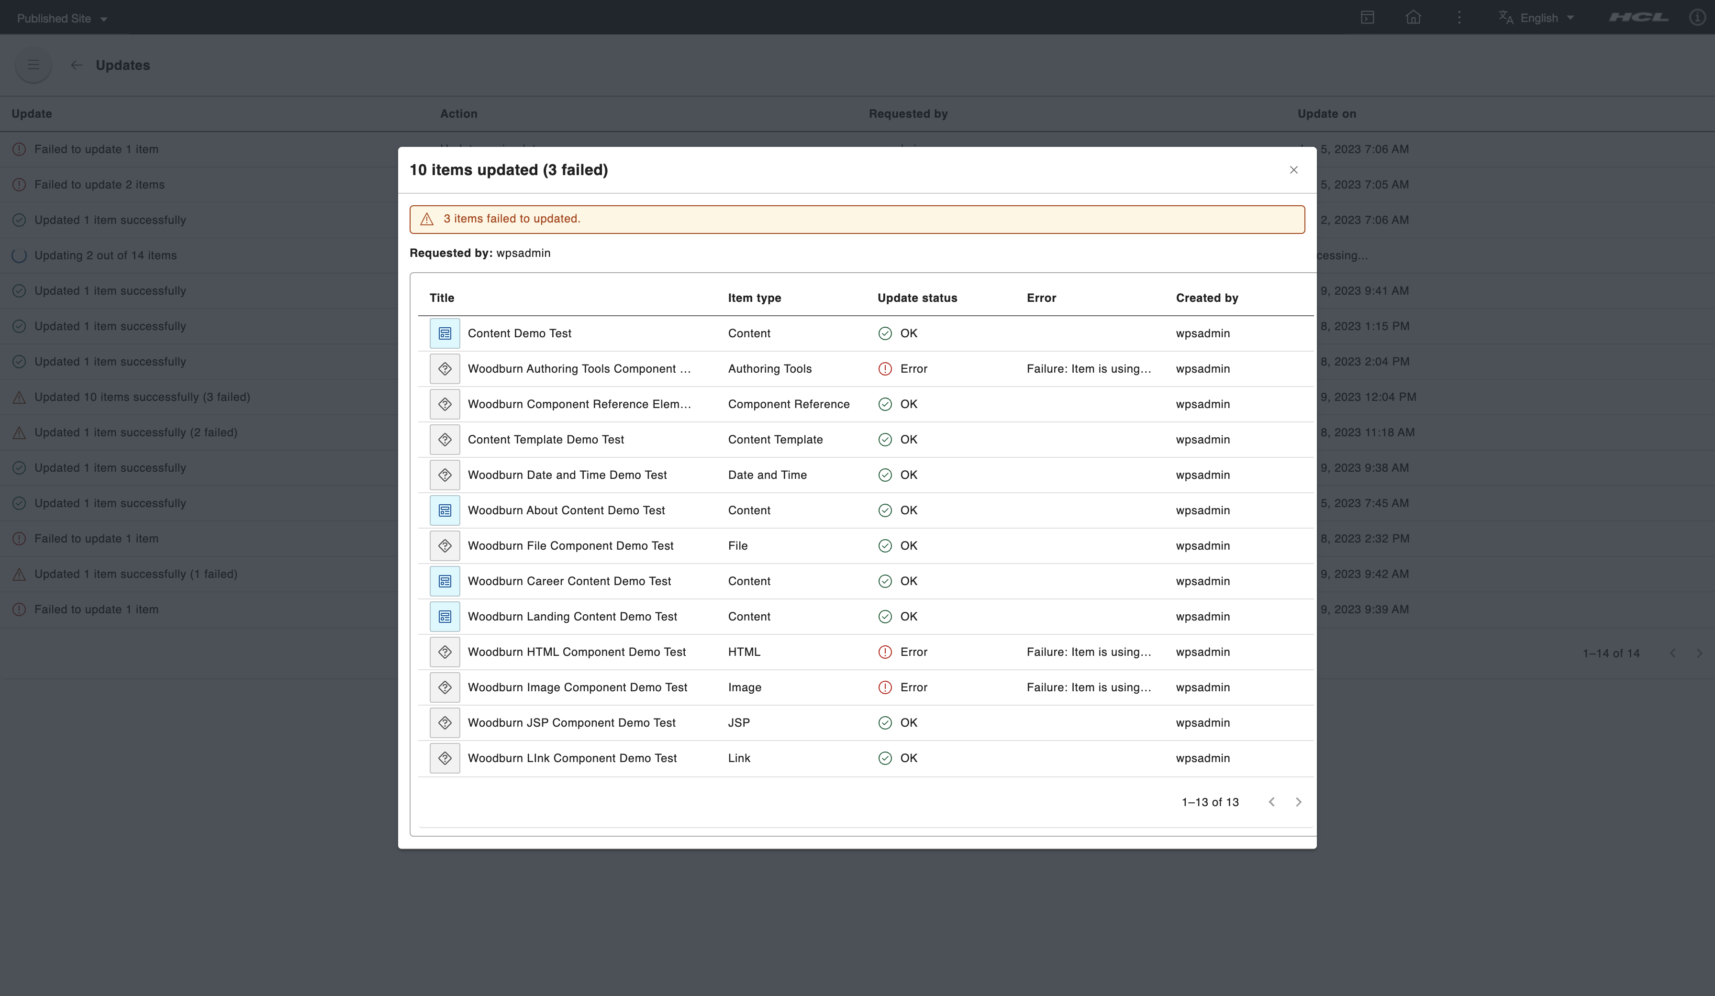Click the Content Demo Test content icon
The image size is (1715, 996).
tap(445, 333)
